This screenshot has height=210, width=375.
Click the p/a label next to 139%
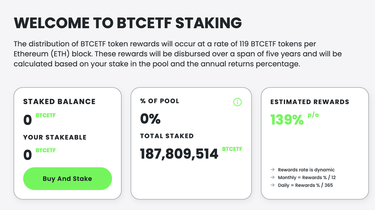[313, 116]
